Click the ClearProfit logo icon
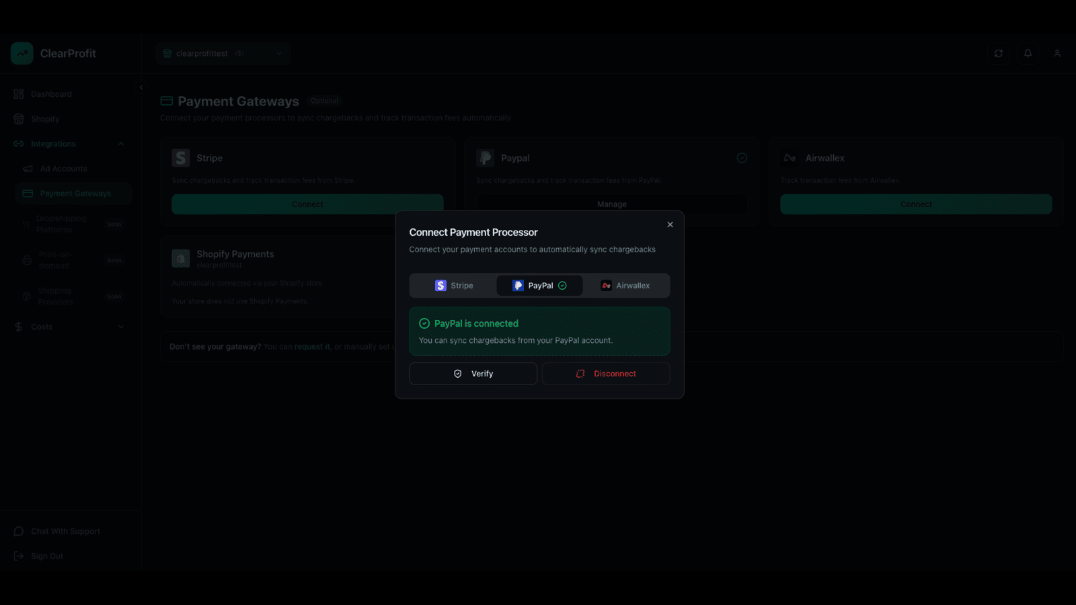The width and height of the screenshot is (1076, 605). 22,53
